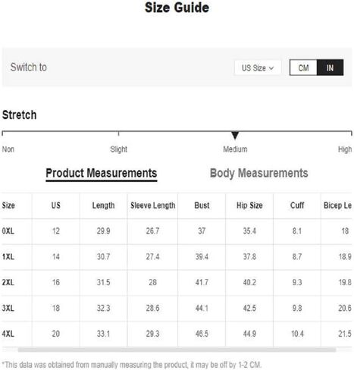Click the High stretch label
The width and height of the screenshot is (354, 370).
[x=345, y=149]
